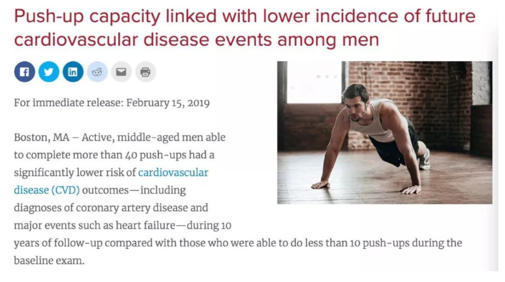Email the article using the envelope icon
The image size is (505, 282).
tap(121, 71)
